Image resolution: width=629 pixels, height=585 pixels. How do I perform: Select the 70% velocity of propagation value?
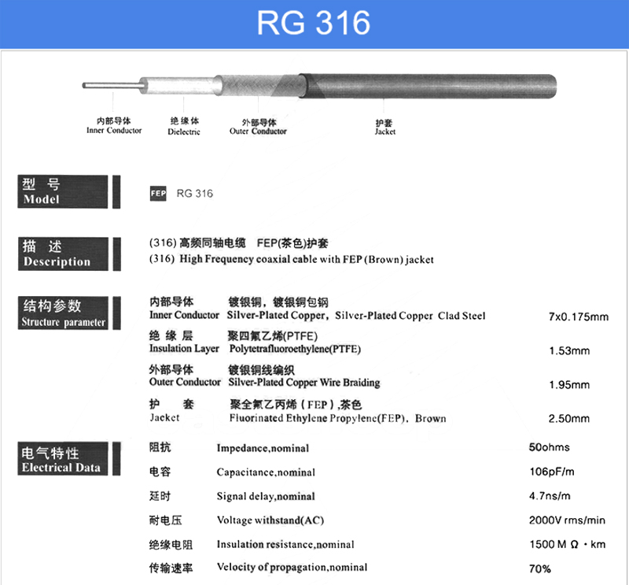pos(540,568)
